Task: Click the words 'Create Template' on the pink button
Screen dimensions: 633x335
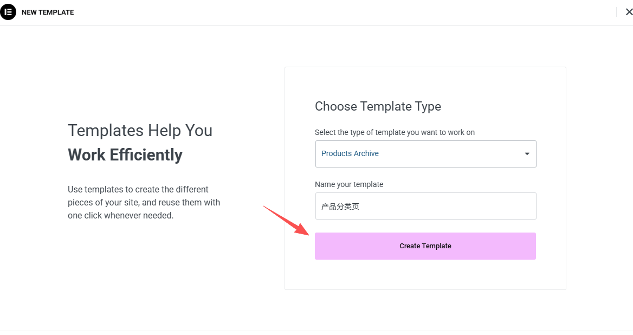Action: [425, 246]
